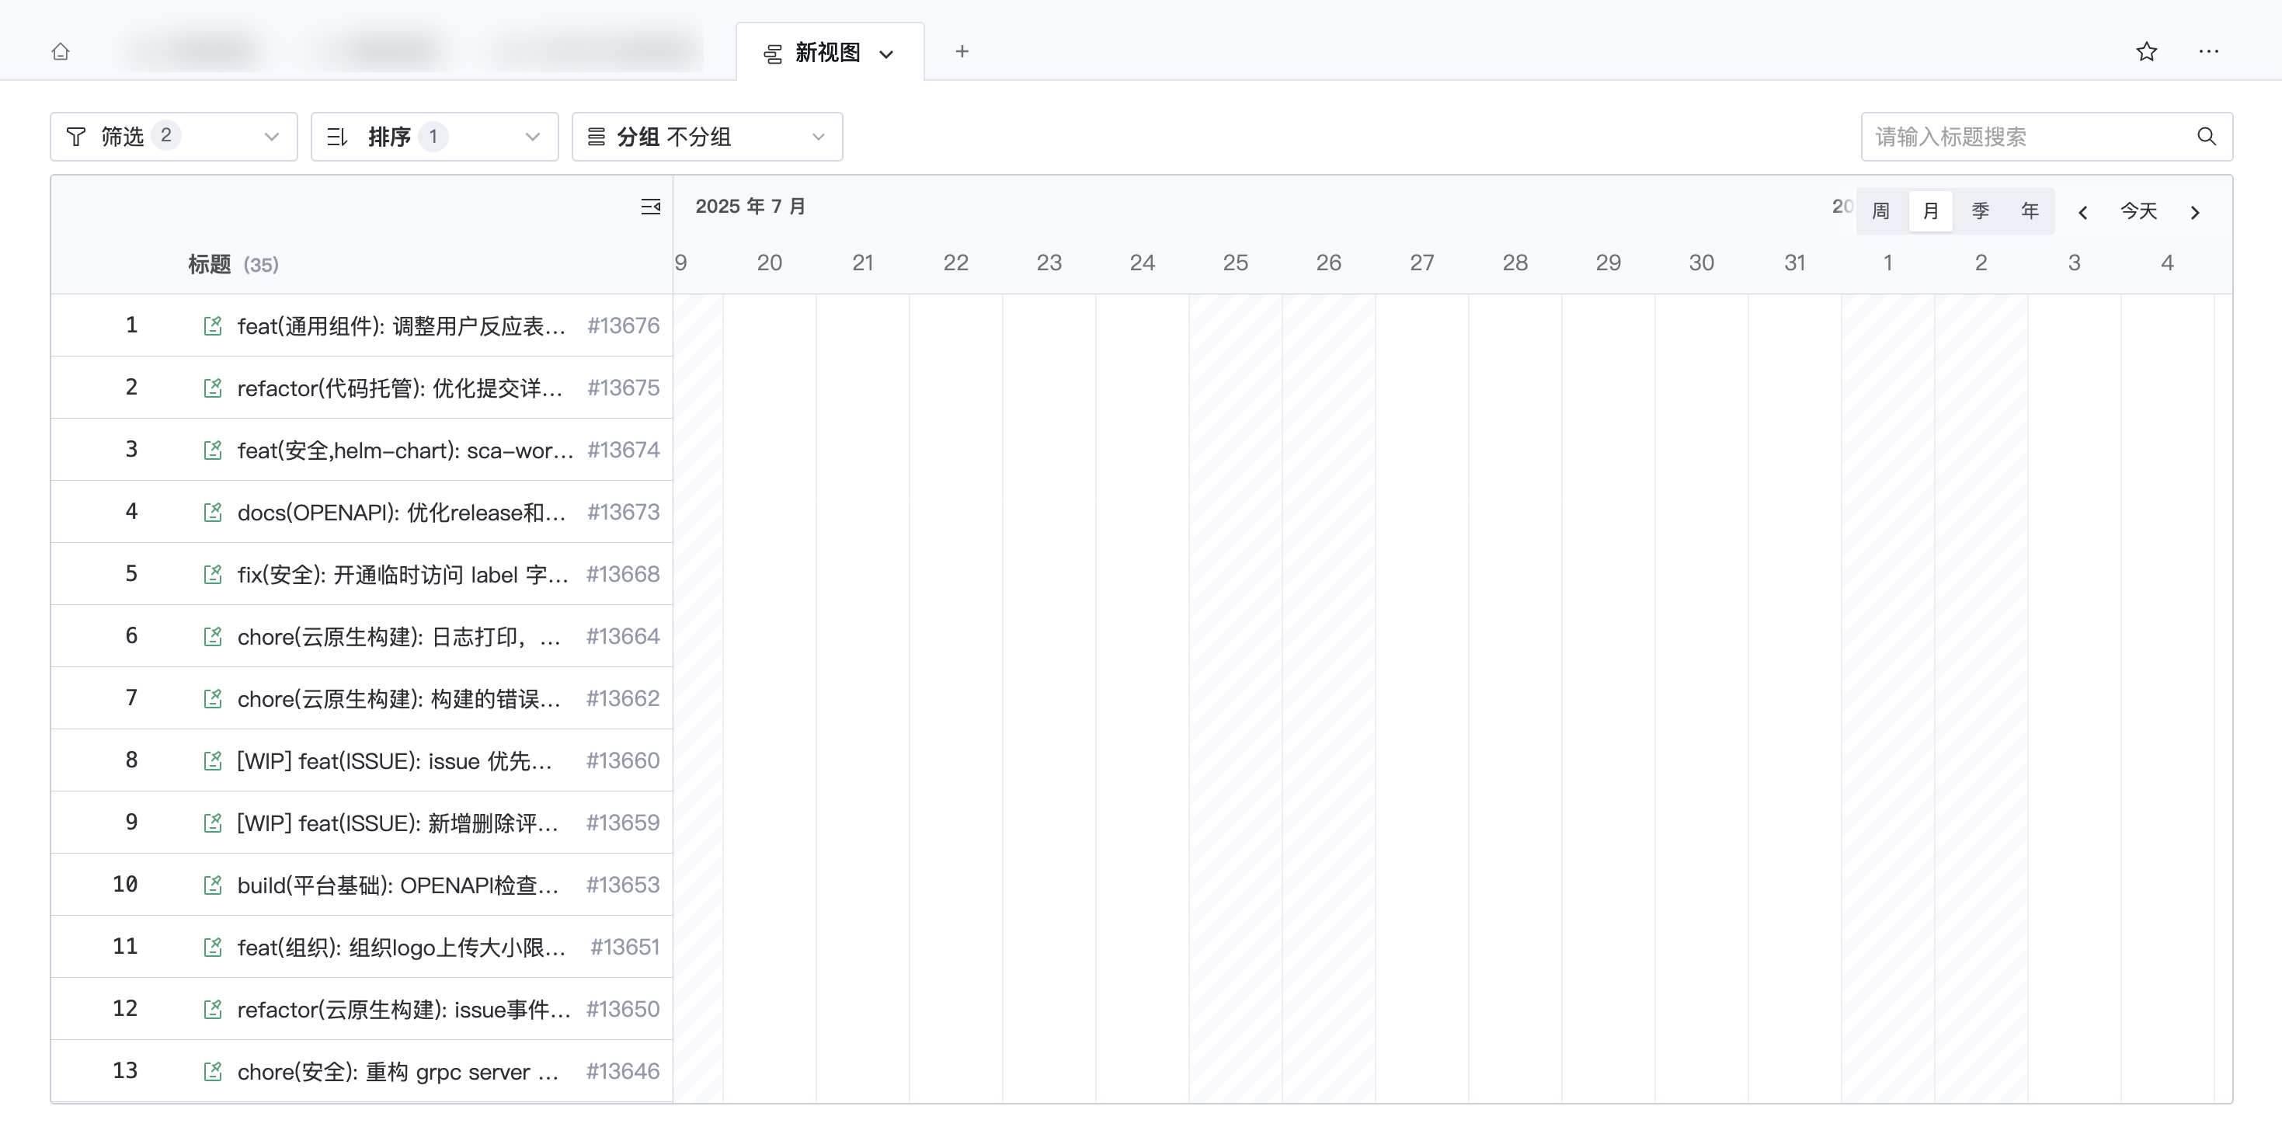Switch timeline scale to year (年)
Screen dimensions: 2282x1134
click(x=2030, y=212)
